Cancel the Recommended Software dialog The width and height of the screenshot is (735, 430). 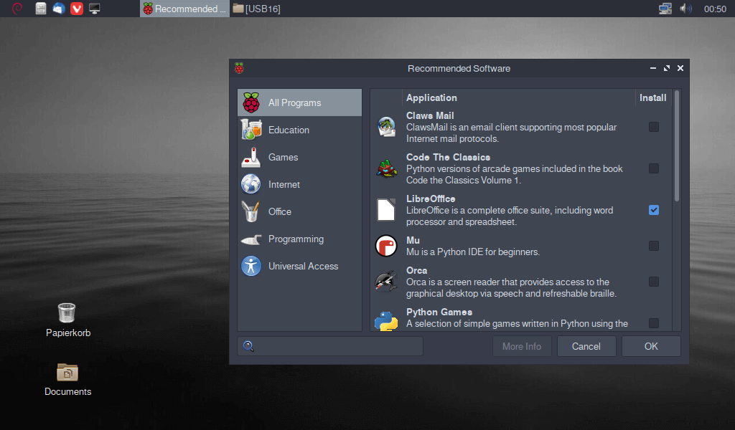[x=586, y=346]
